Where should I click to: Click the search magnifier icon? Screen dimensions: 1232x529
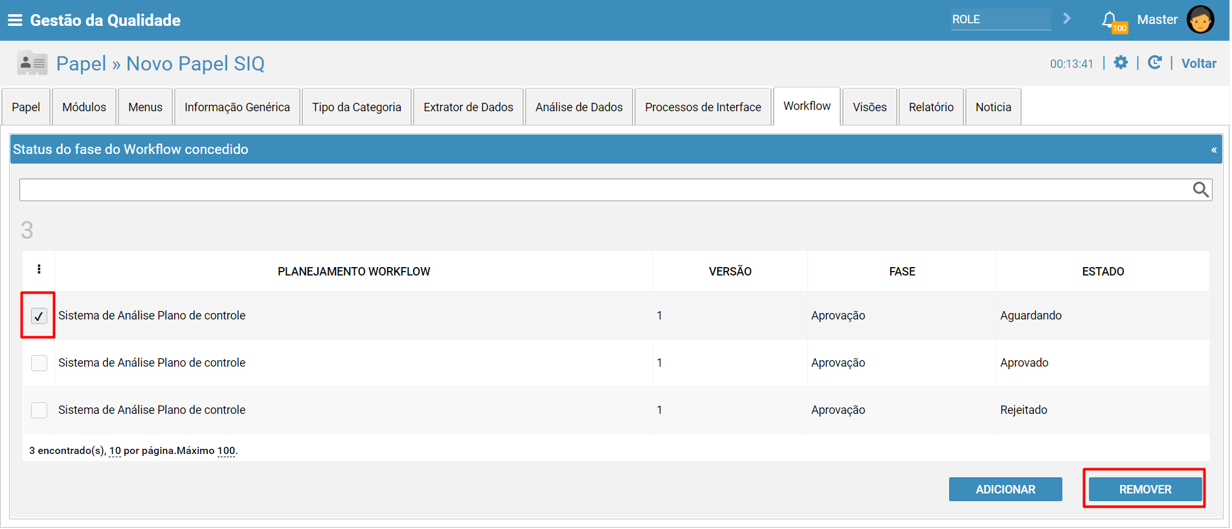[x=1201, y=189]
